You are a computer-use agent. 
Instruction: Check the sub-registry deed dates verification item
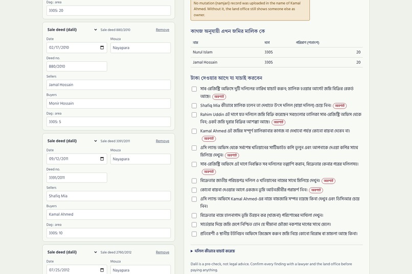tap(194, 89)
